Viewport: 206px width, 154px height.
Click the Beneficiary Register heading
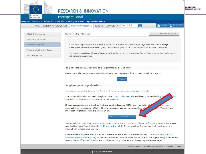78,34
